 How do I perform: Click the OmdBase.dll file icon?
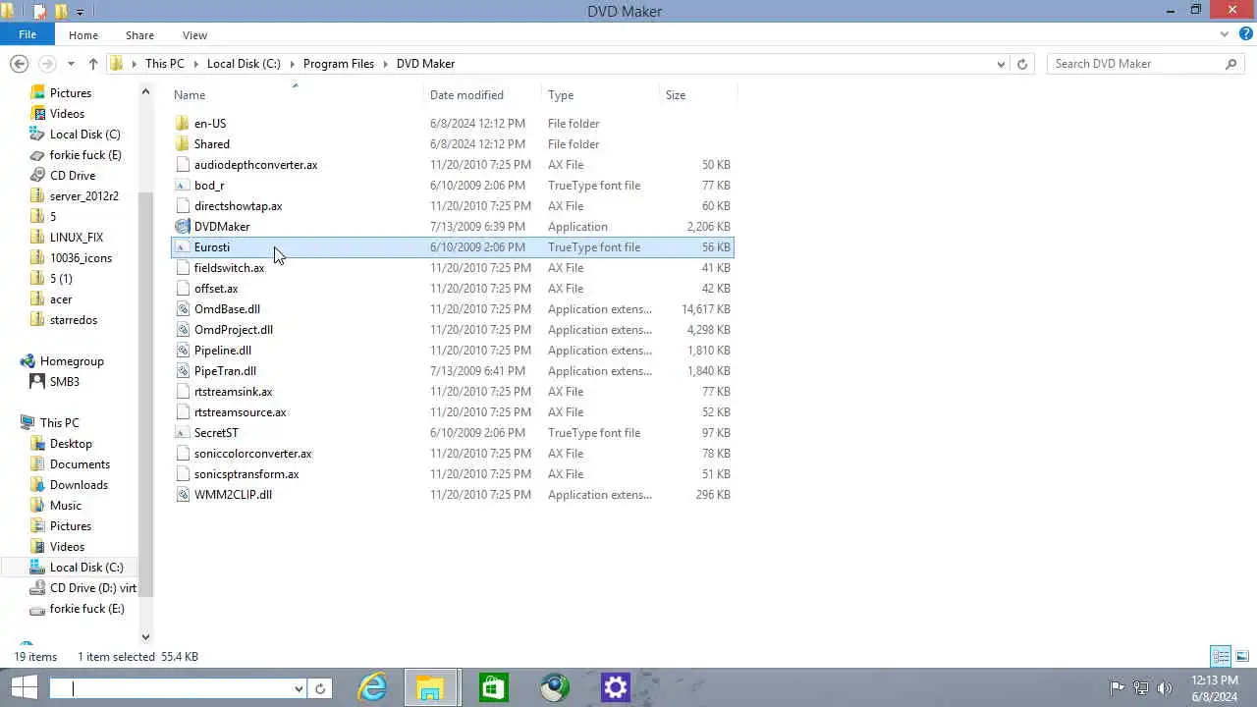182,309
